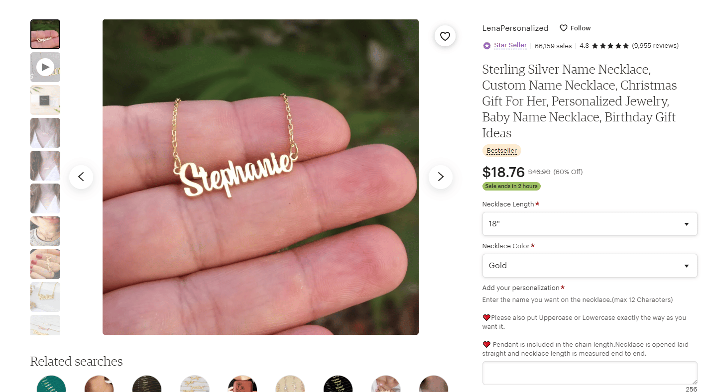
Task: View the gift box packaging thumbnail
Action: pos(45,100)
